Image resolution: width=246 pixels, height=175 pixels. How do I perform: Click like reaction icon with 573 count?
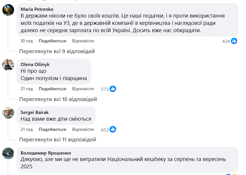click(x=113, y=89)
